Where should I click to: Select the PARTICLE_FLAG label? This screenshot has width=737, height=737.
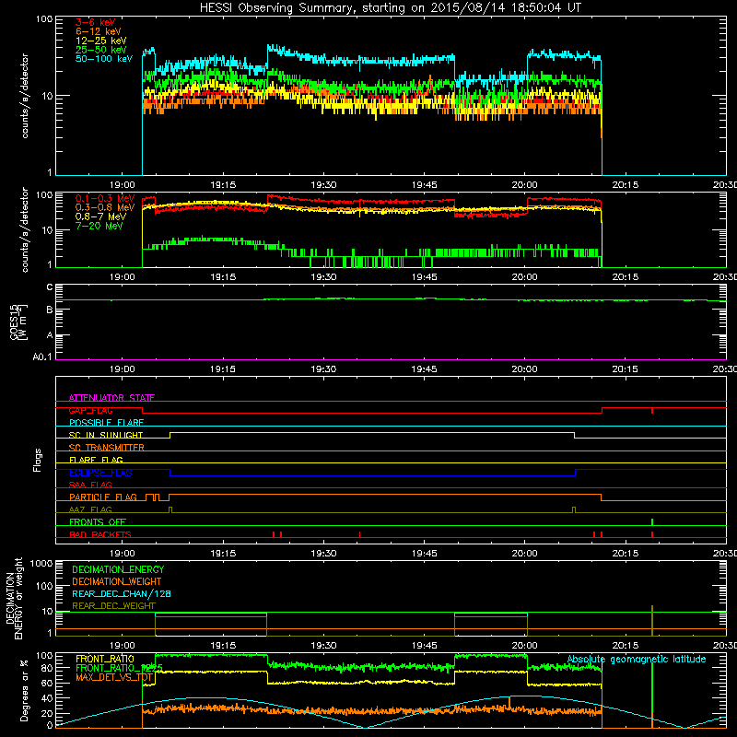[103, 497]
